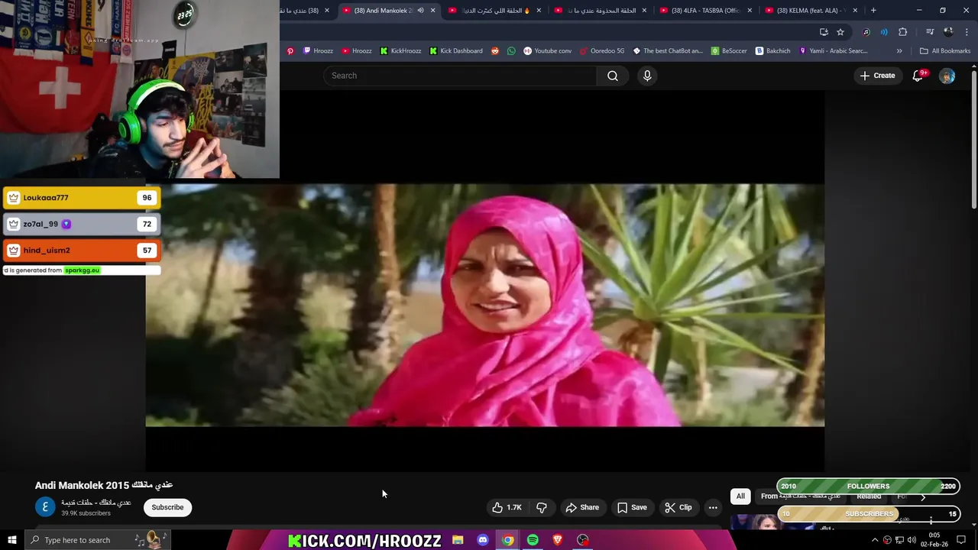
Task: Open the channel avatar icon
Action: coord(45,507)
